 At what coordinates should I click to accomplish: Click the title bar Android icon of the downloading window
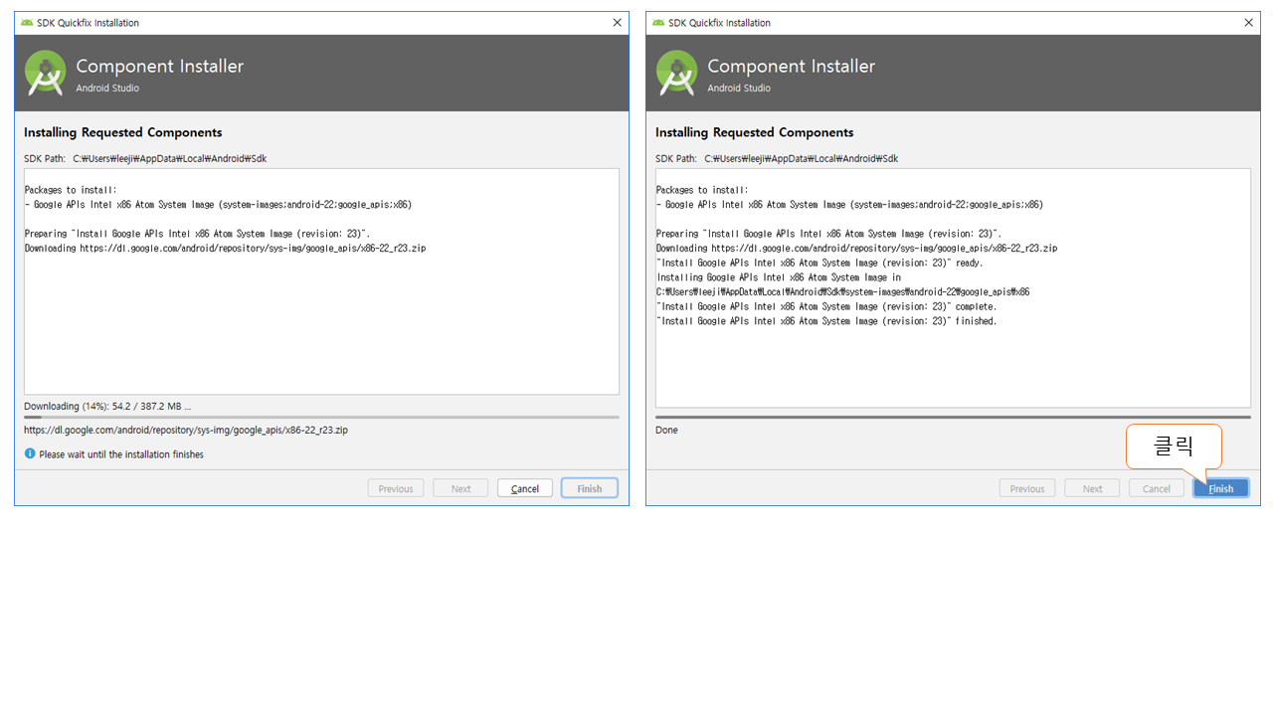(27, 23)
